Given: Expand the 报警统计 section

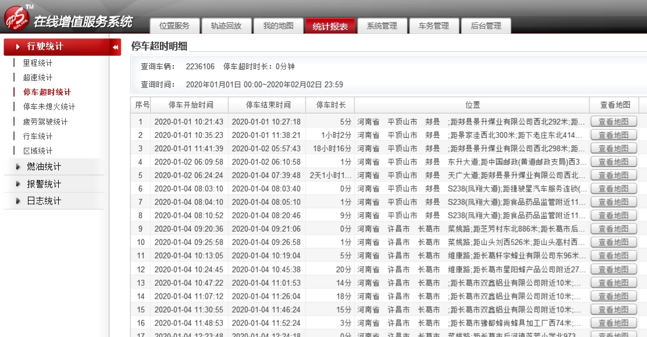Looking at the screenshot, I should 44,184.
